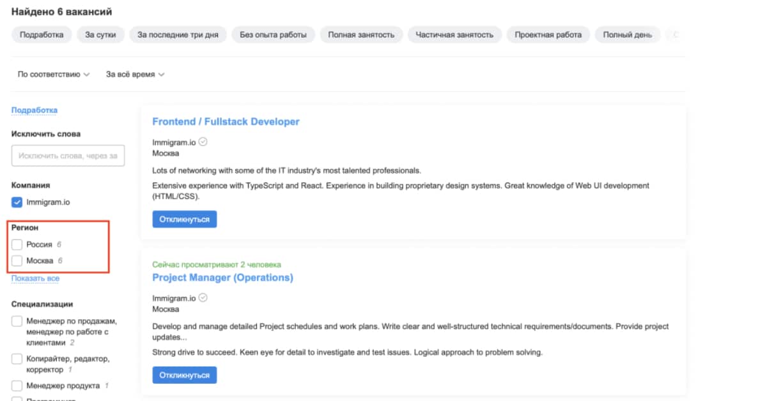Click verified badge icon in Project Manager card
The width and height of the screenshot is (767, 401).
(x=203, y=298)
